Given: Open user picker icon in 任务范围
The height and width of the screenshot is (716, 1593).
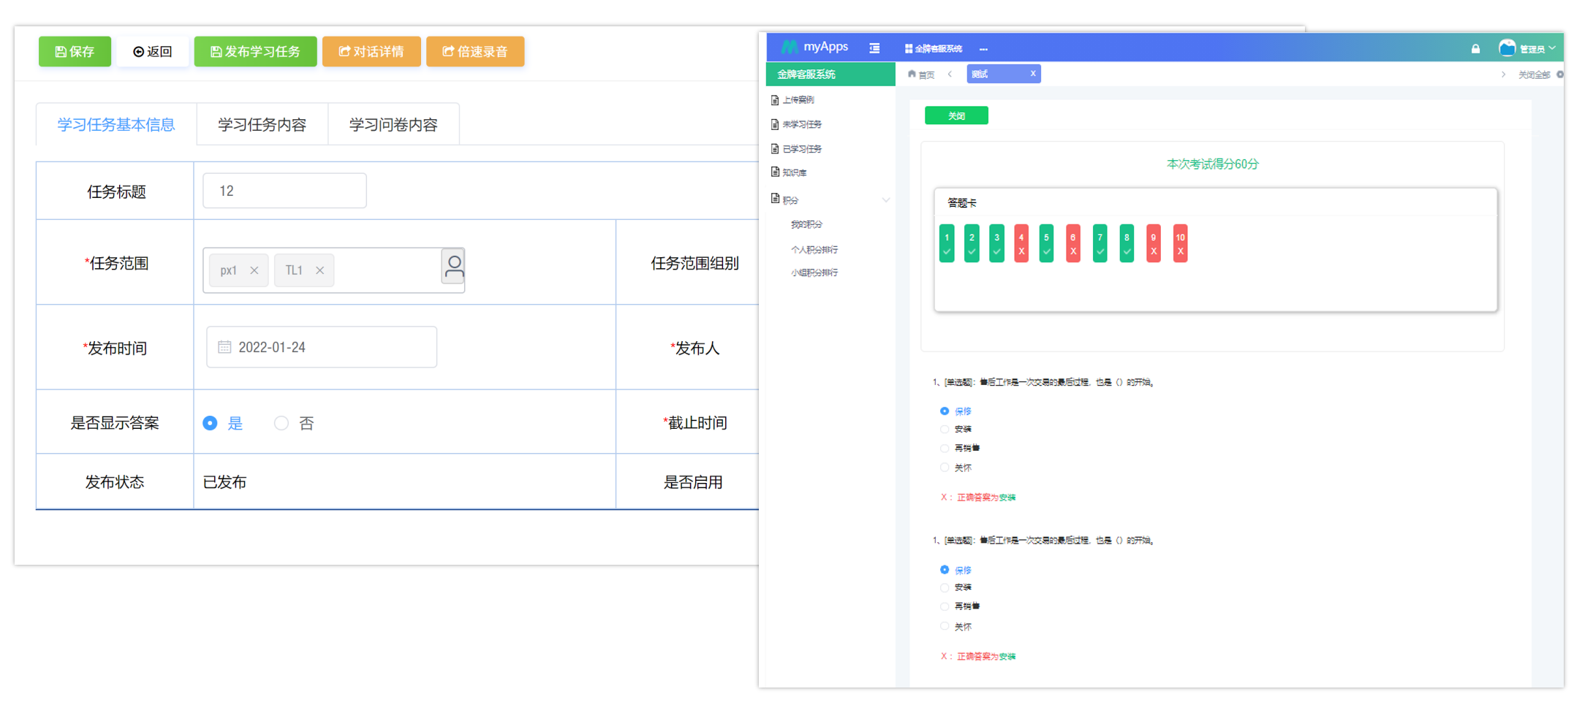Looking at the screenshot, I should 453,267.
